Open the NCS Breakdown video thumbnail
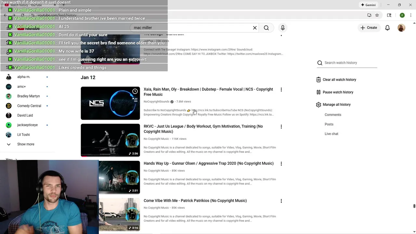This screenshot has width=416, height=234. pos(110,103)
